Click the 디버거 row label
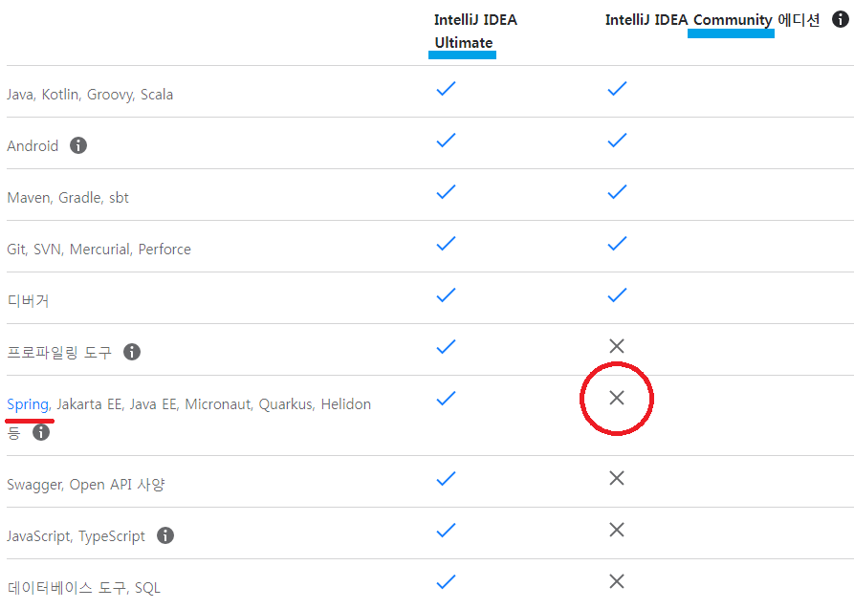 (28, 301)
